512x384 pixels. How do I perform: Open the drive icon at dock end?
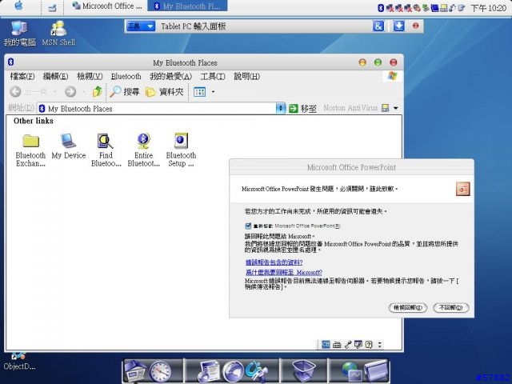pyautogui.click(x=376, y=371)
